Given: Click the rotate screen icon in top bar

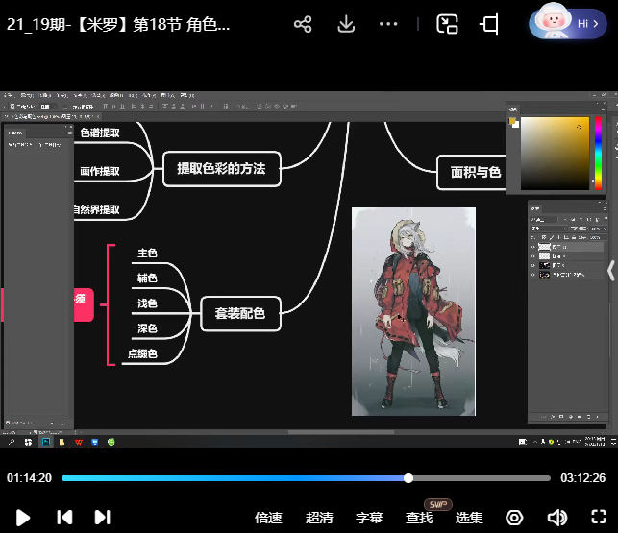Looking at the screenshot, I should tap(490, 25).
